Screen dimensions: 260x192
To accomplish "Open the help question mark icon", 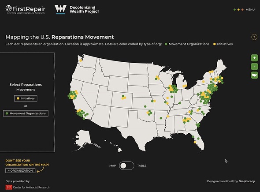I will (x=254, y=37).
